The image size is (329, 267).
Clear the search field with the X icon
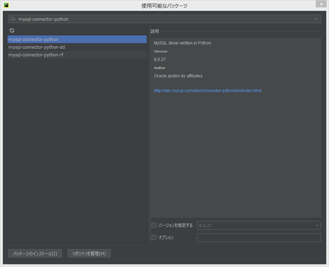pos(316,19)
